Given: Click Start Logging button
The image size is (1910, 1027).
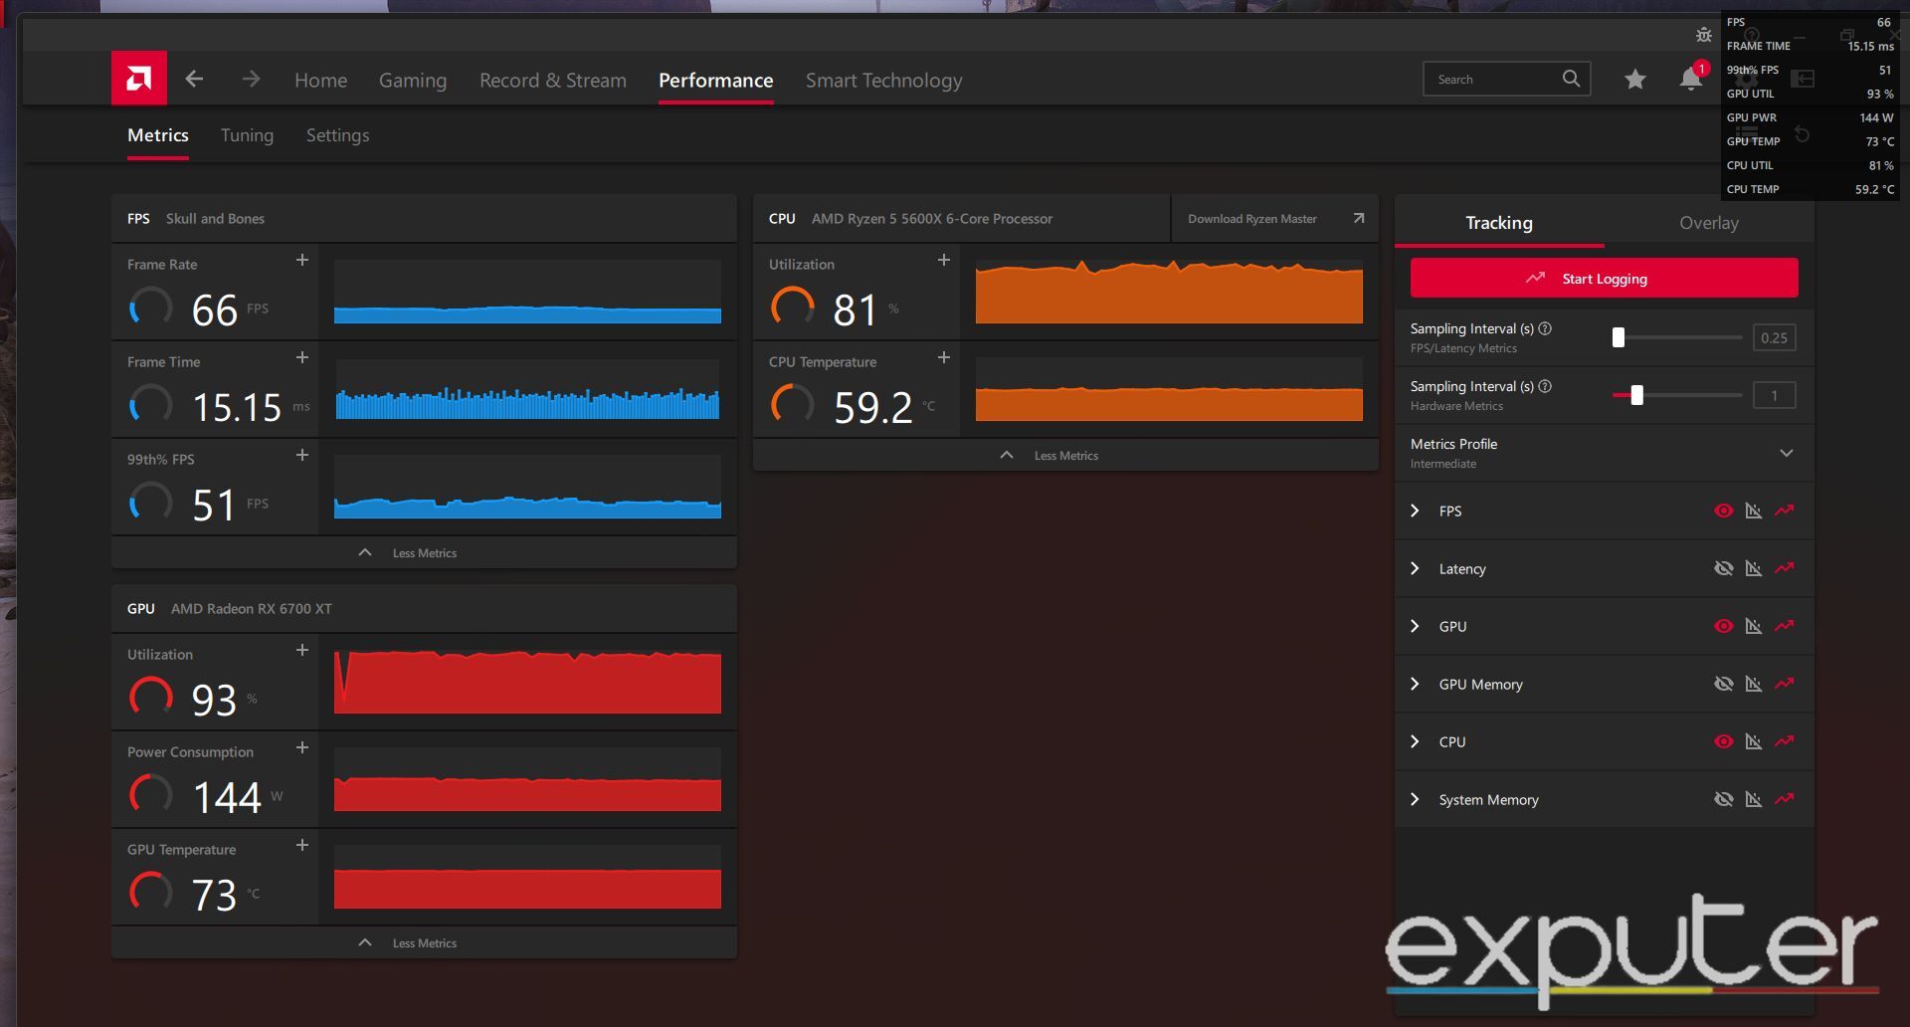Looking at the screenshot, I should tap(1604, 278).
